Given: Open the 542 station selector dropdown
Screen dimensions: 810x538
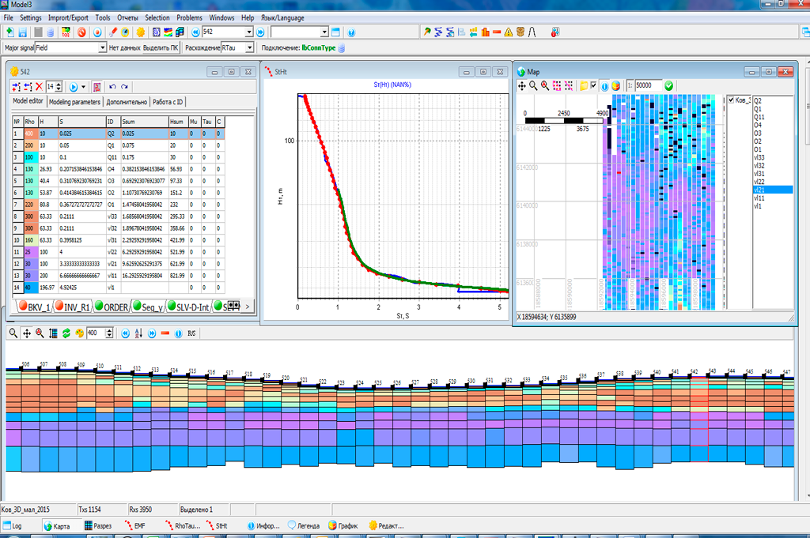Looking at the screenshot, I should [x=248, y=32].
